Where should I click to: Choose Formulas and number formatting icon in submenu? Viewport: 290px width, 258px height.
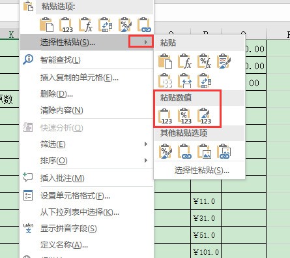pos(204,61)
